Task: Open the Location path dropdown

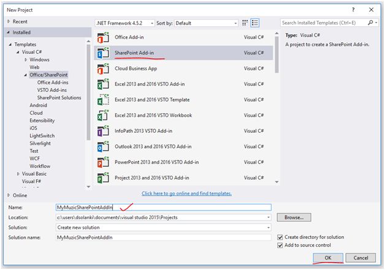Action: point(269,217)
